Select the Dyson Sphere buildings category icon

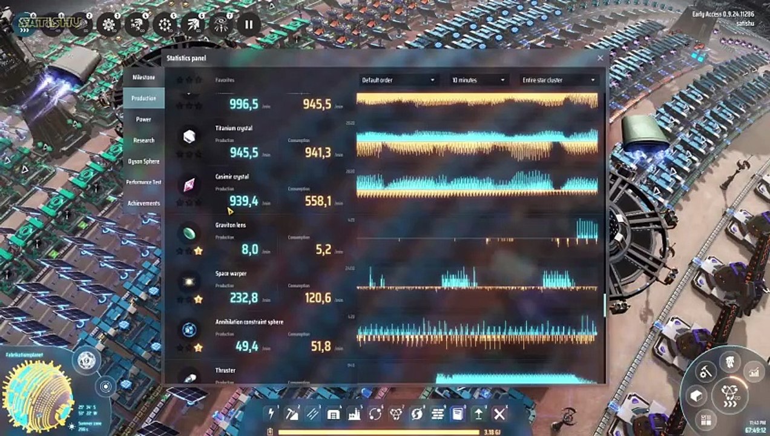tap(416, 414)
